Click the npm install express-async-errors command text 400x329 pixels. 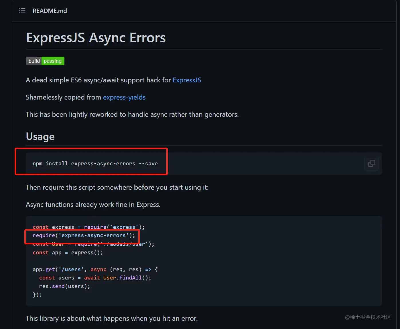[x=95, y=164]
